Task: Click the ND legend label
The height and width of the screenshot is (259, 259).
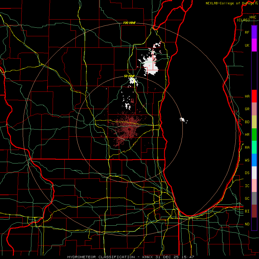Action: 247,224
